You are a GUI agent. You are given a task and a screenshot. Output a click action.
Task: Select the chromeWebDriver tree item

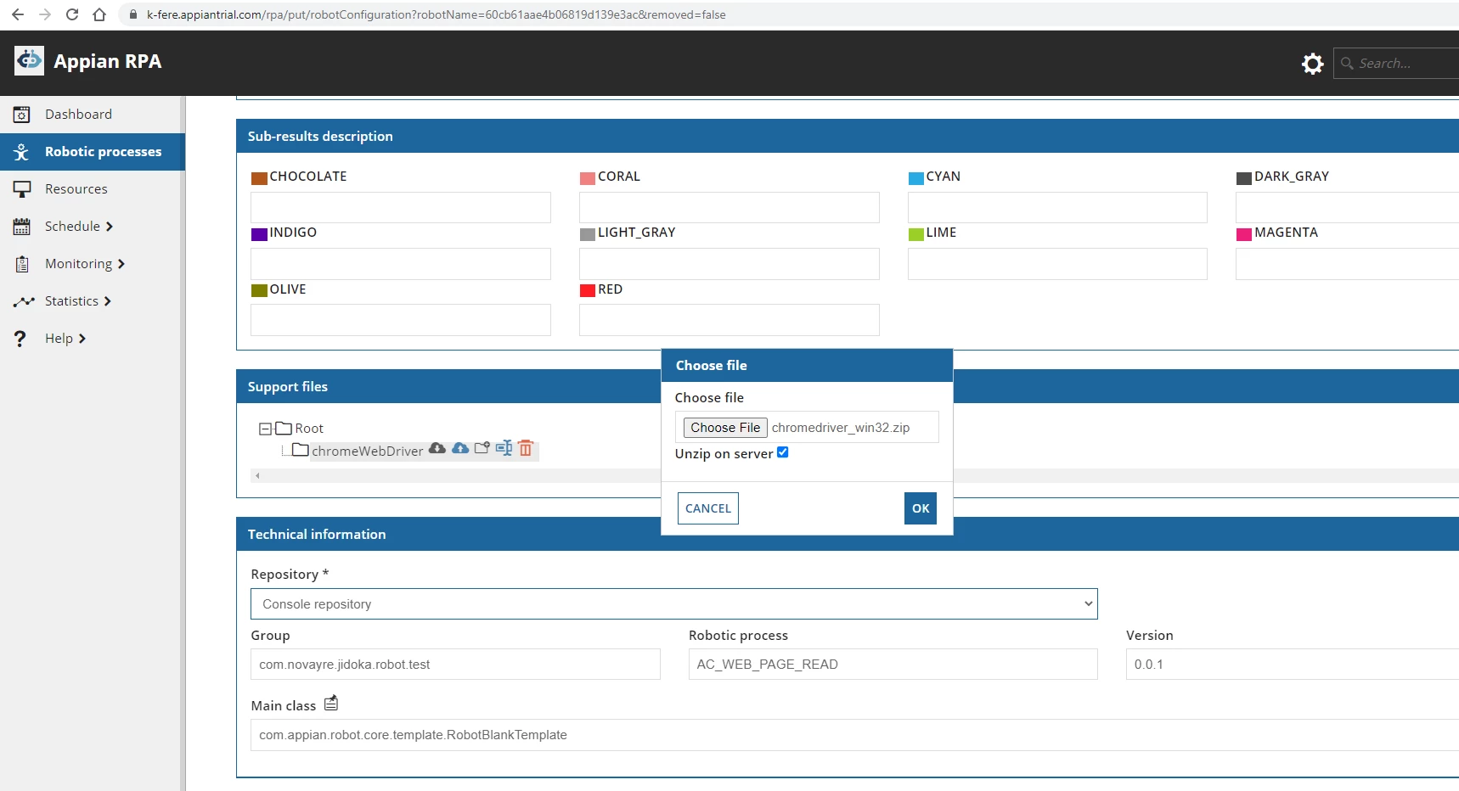367,451
